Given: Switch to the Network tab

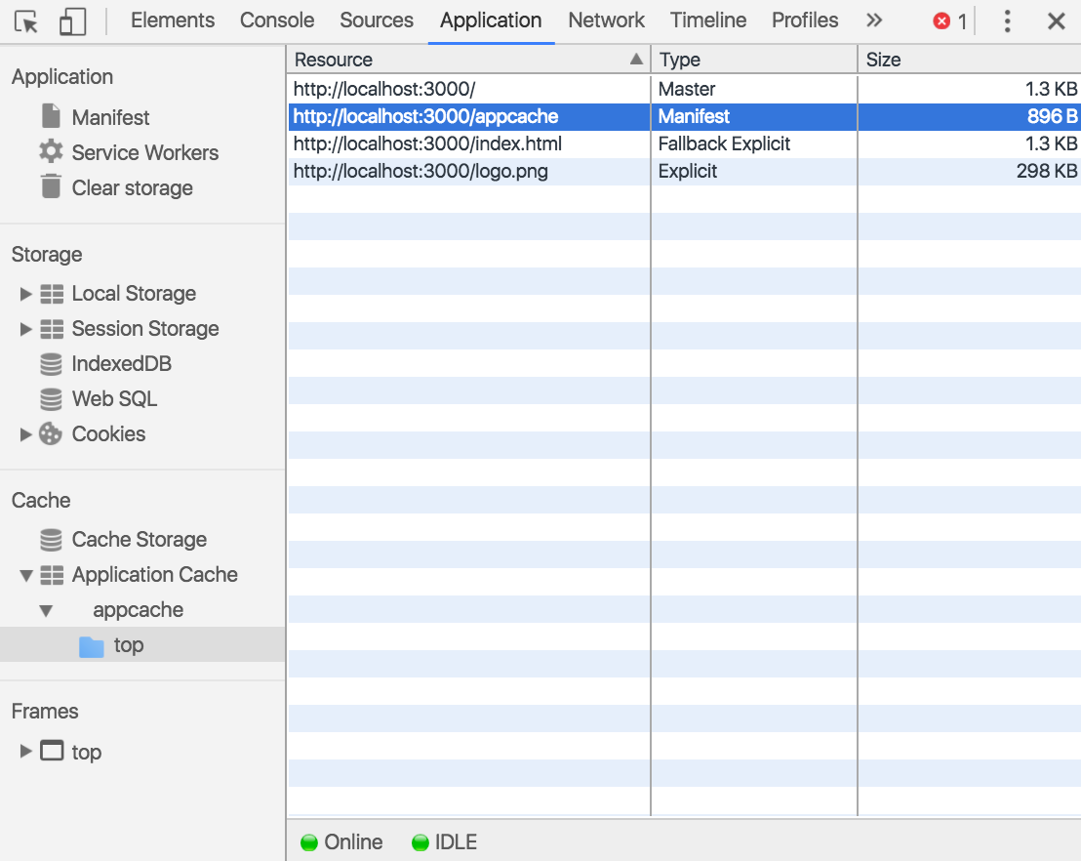Looking at the screenshot, I should (606, 20).
